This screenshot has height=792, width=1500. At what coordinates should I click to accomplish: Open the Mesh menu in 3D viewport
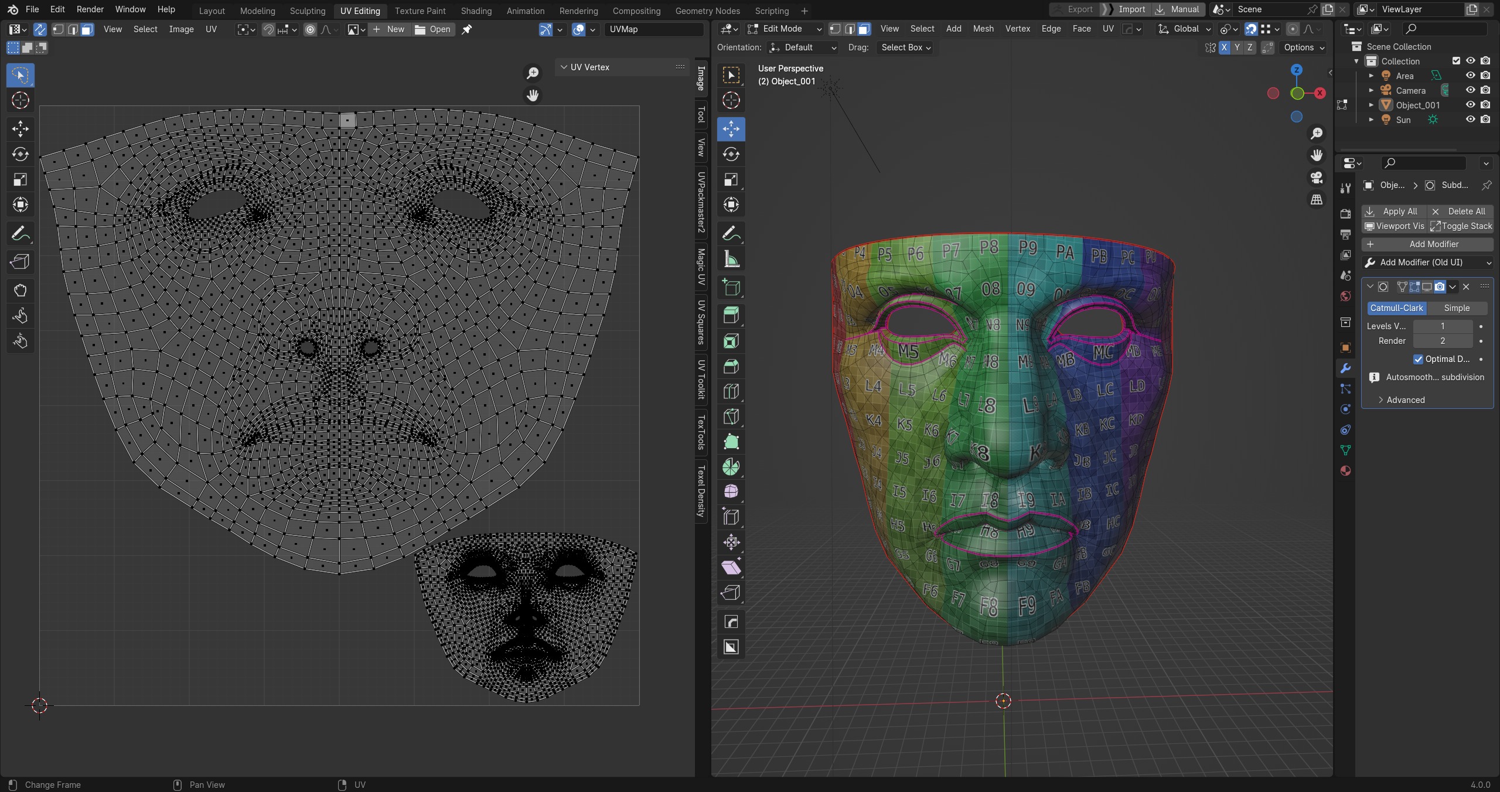pyautogui.click(x=983, y=29)
